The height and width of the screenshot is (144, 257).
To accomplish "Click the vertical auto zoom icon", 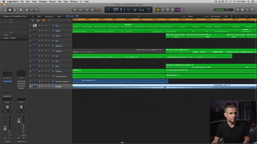I will [x=231, y=17].
